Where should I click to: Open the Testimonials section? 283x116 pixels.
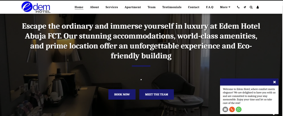coord(172,7)
